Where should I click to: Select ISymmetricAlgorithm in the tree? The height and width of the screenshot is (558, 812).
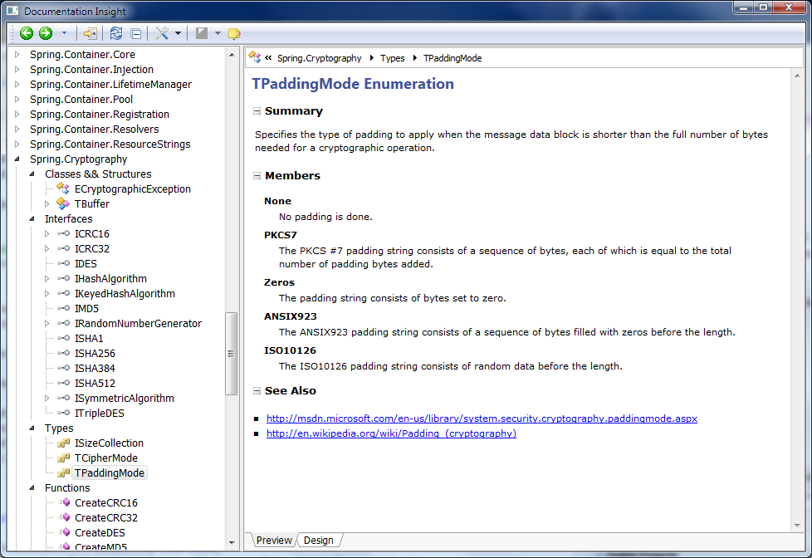[x=125, y=399]
